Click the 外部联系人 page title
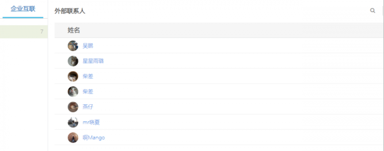Screen dimensions: 384x151 [x=70, y=11]
